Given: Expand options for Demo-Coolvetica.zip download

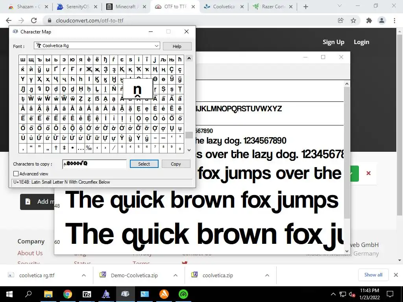Looking at the screenshot, I should pyautogui.click(x=176, y=275).
